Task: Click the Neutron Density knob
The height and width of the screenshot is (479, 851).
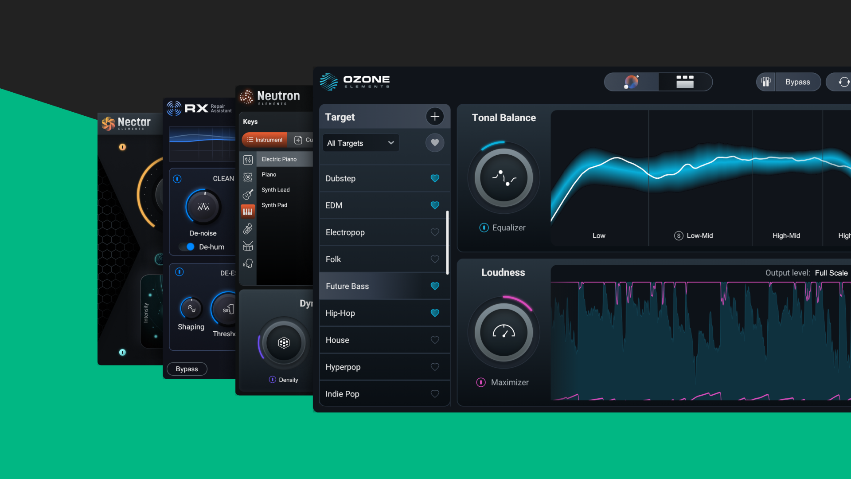Action: coord(284,343)
